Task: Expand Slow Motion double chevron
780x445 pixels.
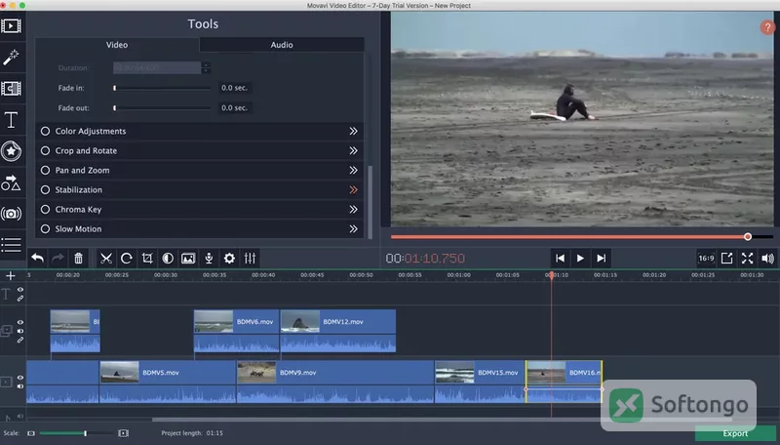Action: 353,229
